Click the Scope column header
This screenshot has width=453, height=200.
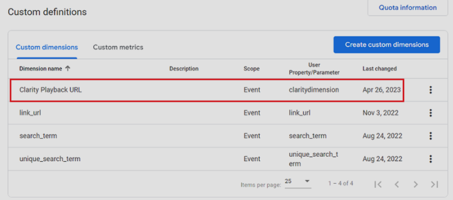pyautogui.click(x=251, y=69)
